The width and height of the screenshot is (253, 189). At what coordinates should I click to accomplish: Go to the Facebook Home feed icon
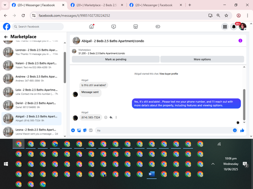click(x=92, y=27)
